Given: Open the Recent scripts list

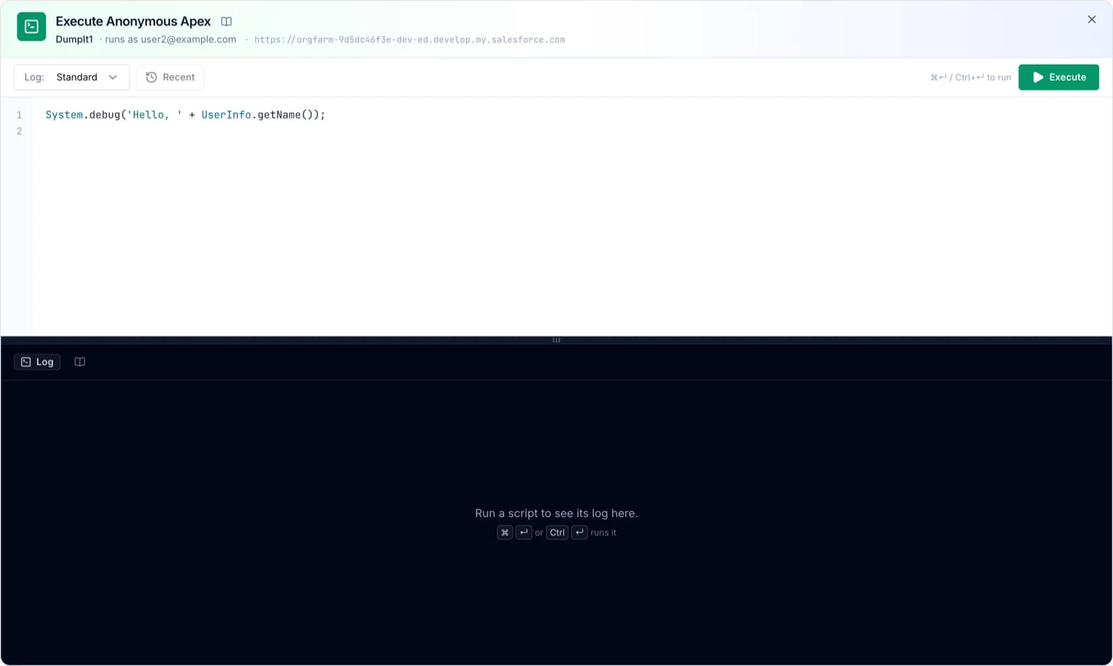Looking at the screenshot, I should [170, 77].
